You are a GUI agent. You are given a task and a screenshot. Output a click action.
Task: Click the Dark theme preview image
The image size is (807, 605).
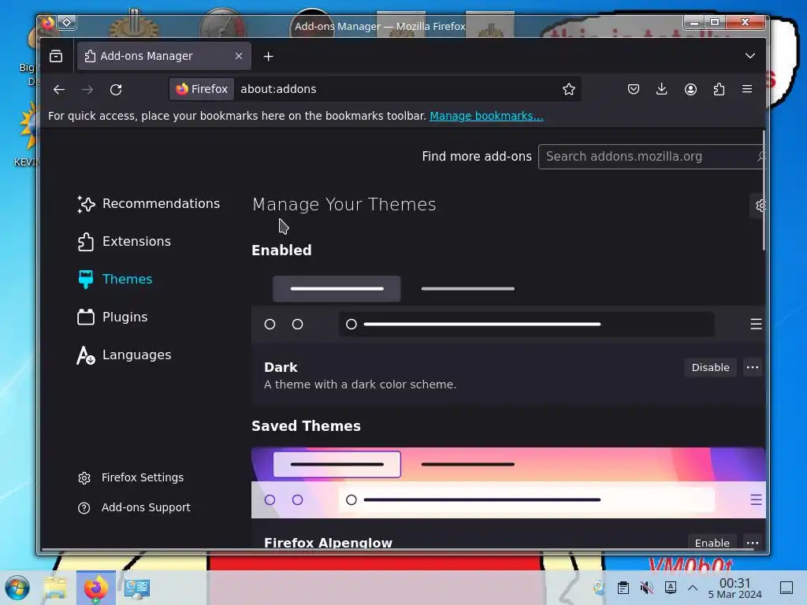point(508,308)
